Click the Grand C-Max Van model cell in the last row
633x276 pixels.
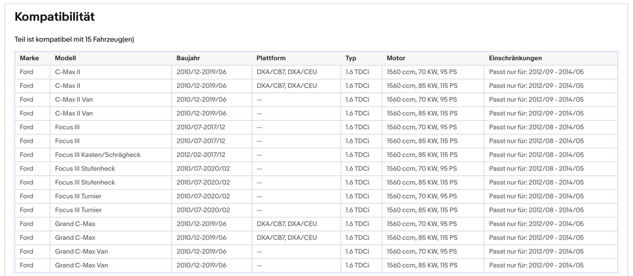tap(81, 265)
